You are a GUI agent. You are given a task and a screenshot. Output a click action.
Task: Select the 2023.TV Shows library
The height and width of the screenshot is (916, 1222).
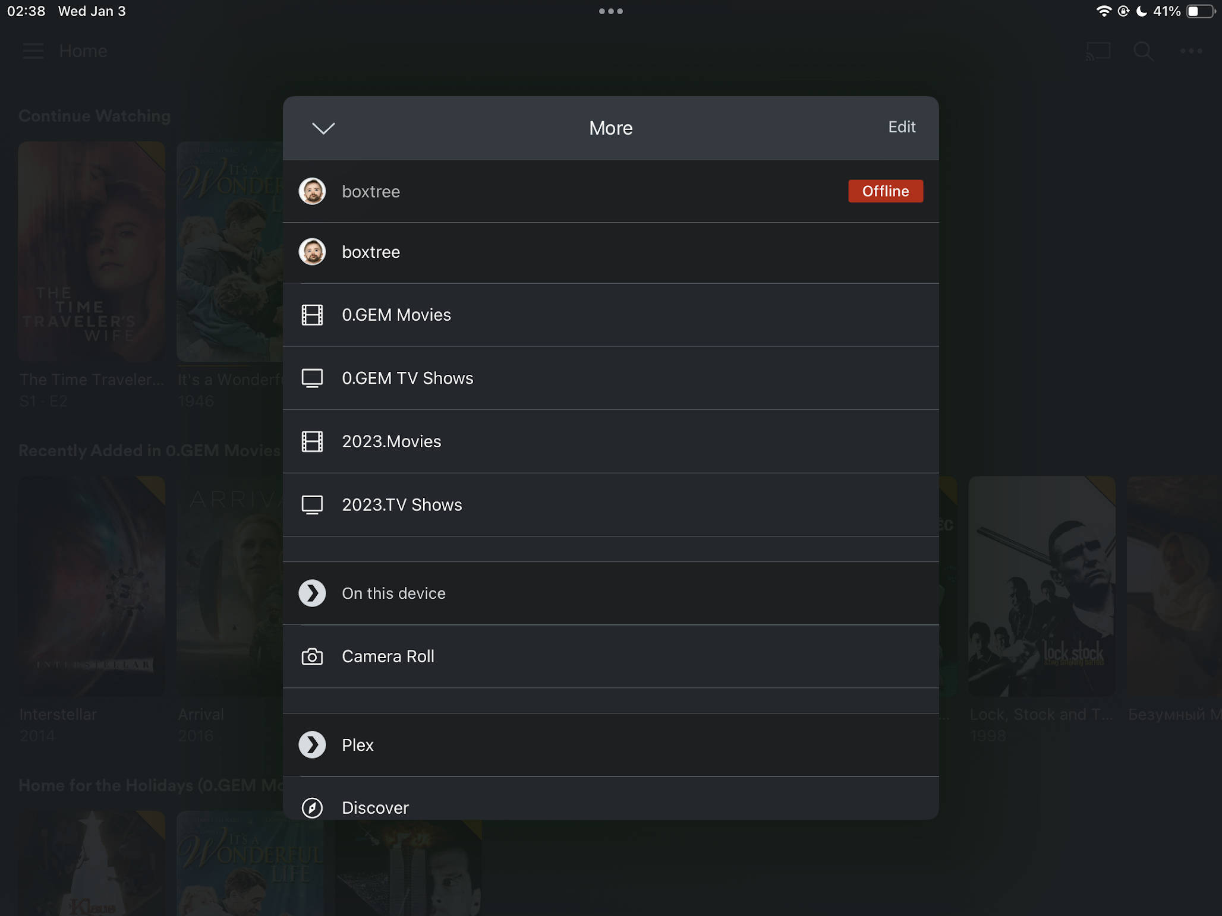[x=610, y=505]
